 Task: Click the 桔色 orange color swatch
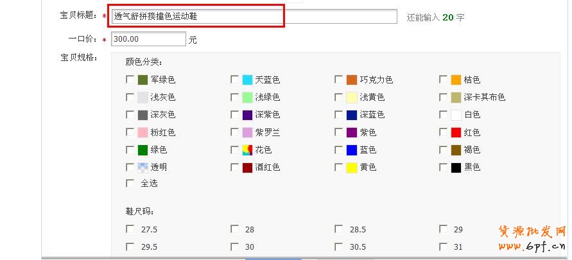click(x=456, y=80)
